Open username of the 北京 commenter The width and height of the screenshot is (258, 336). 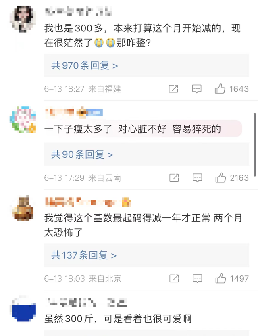pyautogui.click(x=88, y=202)
